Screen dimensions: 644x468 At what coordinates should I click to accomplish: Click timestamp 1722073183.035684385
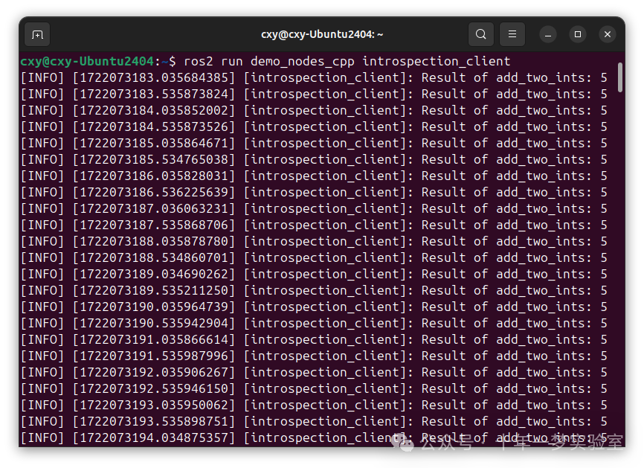coord(154,77)
